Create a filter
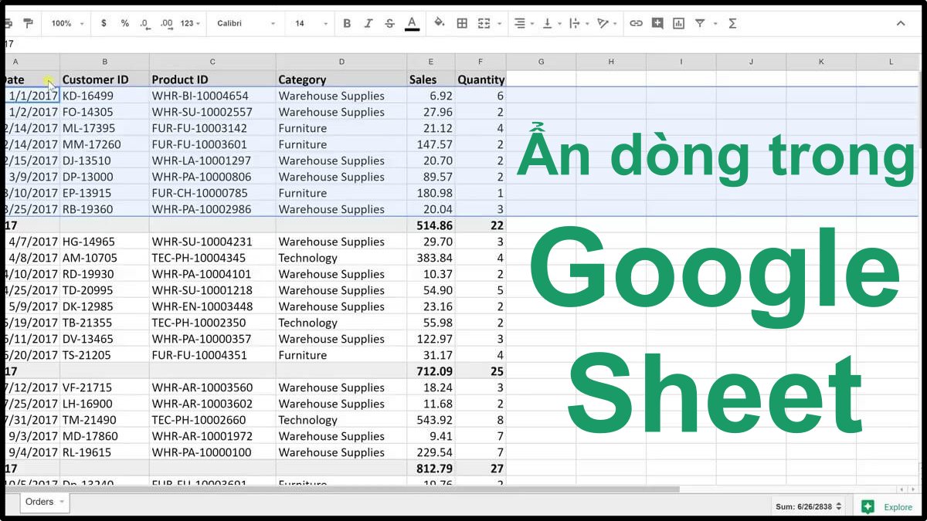This screenshot has width=927, height=521. pyautogui.click(x=699, y=23)
